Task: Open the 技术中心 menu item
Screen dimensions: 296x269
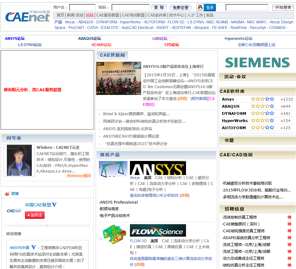Action: pos(177,15)
